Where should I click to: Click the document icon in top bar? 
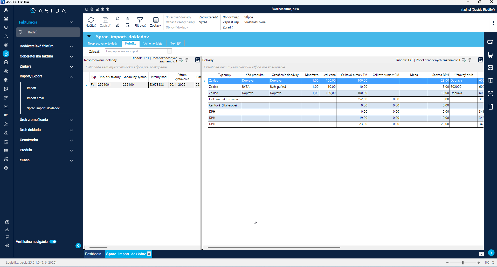(x=92, y=9)
